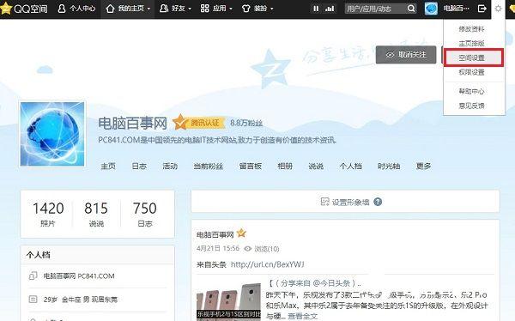Open the 8.8万粉丝 follower count
Image resolution: width=515 pixels, height=321 pixels.
[x=246, y=124]
